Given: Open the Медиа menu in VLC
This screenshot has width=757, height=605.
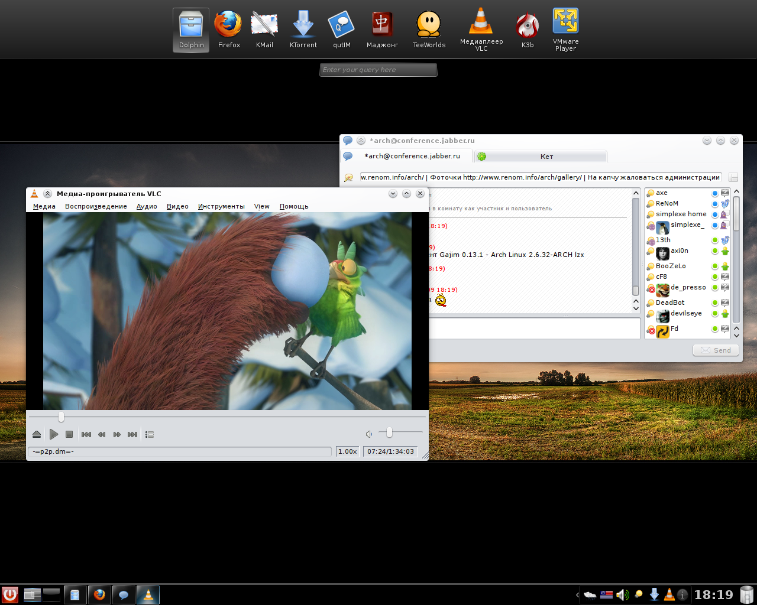Looking at the screenshot, I should pyautogui.click(x=44, y=206).
